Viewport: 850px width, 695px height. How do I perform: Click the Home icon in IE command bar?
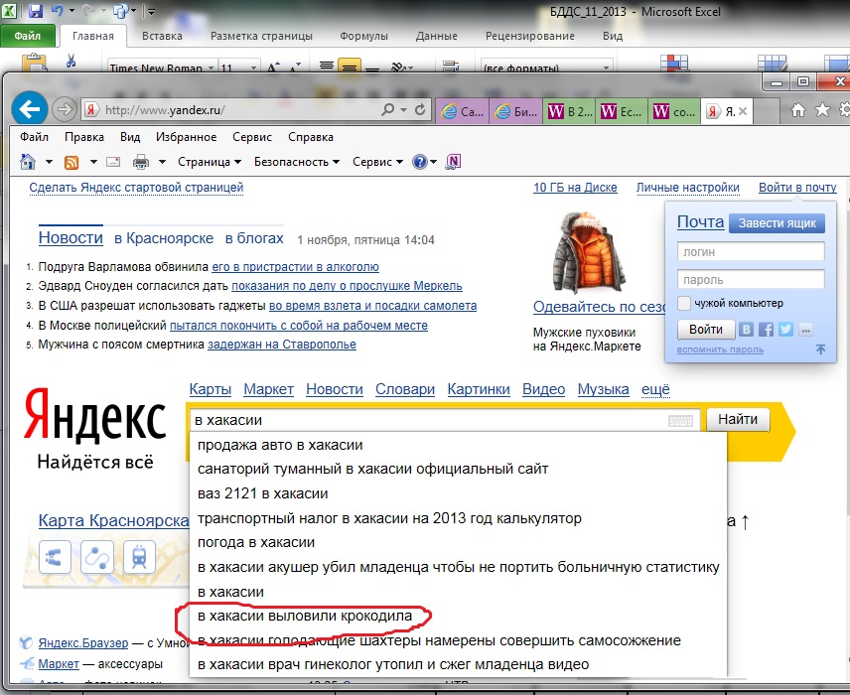[x=28, y=162]
